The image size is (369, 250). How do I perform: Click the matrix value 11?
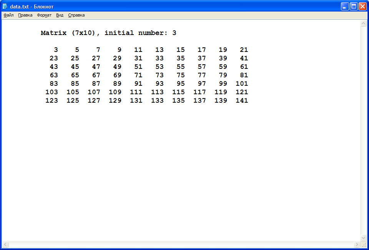(x=138, y=50)
